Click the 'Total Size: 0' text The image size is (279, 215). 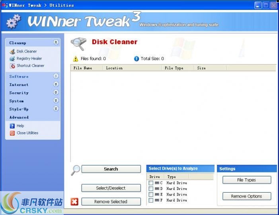click(152, 59)
